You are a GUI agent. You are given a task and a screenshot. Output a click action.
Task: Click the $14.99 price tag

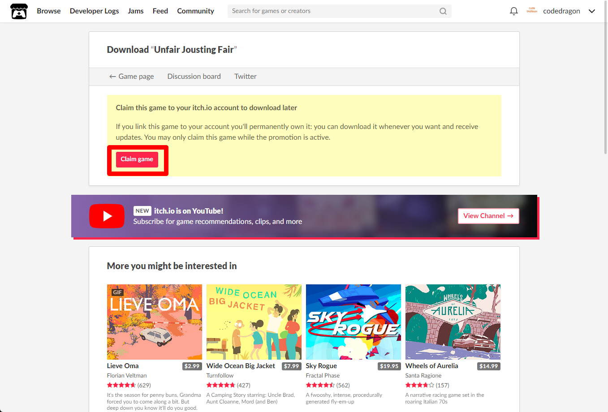point(489,366)
